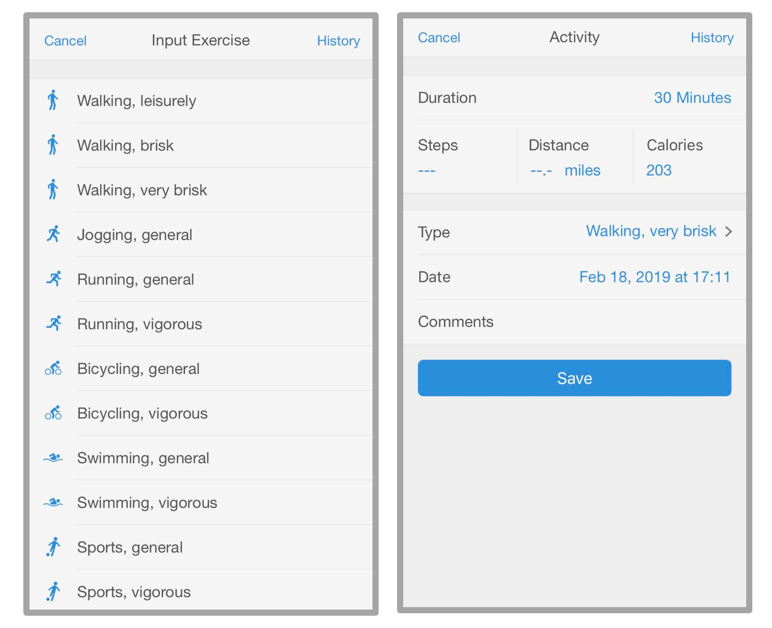Tap the Jogging, general runner icon
Viewport: 772px width, 628px height.
tap(53, 234)
